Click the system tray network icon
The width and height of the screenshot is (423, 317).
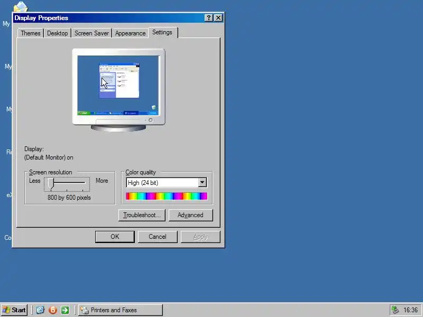tap(395, 310)
